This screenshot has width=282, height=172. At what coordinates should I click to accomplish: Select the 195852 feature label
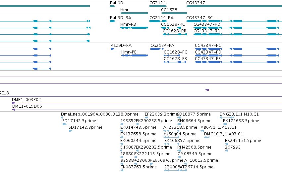128,121
